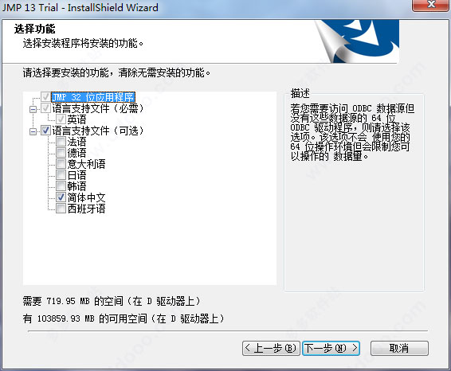Collapse the 语言支持文件（可选）tree node

pyautogui.click(x=33, y=131)
